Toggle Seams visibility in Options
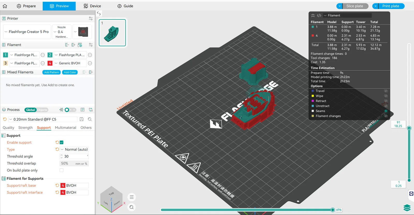 pos(386,111)
